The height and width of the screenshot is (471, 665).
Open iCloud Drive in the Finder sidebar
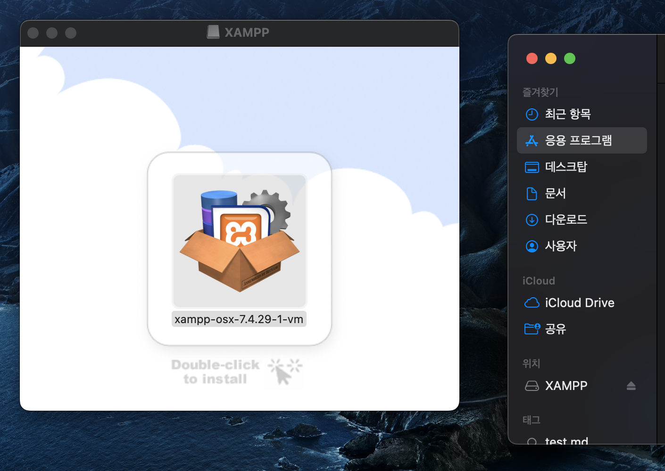point(582,303)
